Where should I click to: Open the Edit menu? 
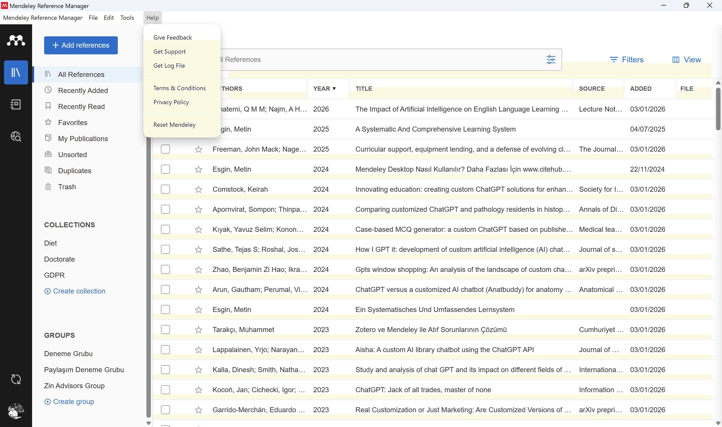pyautogui.click(x=109, y=18)
